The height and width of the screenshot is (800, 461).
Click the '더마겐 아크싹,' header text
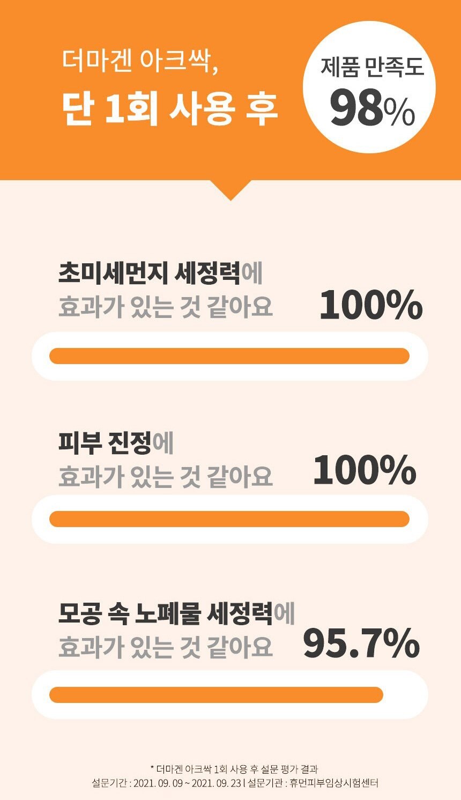point(140,63)
